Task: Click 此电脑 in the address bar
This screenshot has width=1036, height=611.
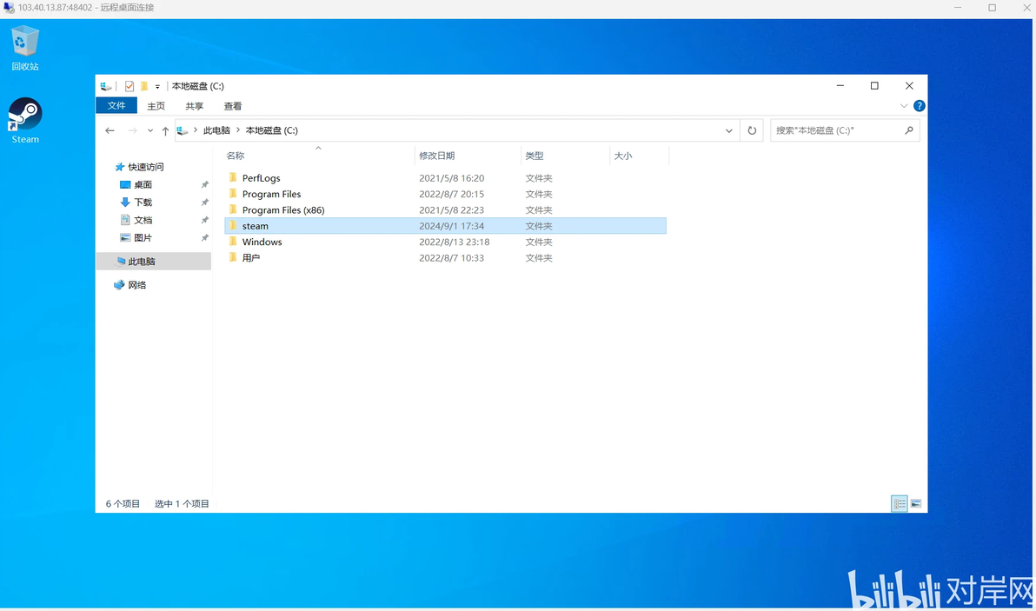Action: 216,130
